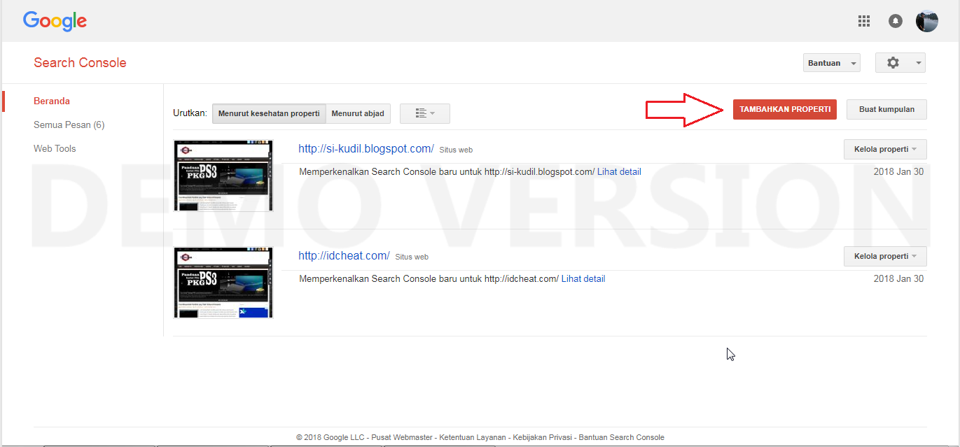This screenshot has height=447, width=960.
Task: Select Beranda in the sidebar
Action: click(52, 101)
